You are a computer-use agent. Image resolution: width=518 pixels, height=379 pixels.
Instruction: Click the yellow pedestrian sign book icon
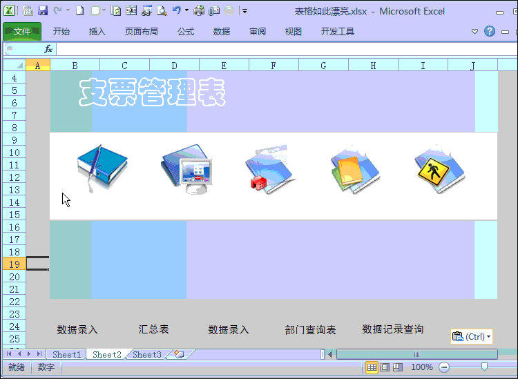point(440,169)
